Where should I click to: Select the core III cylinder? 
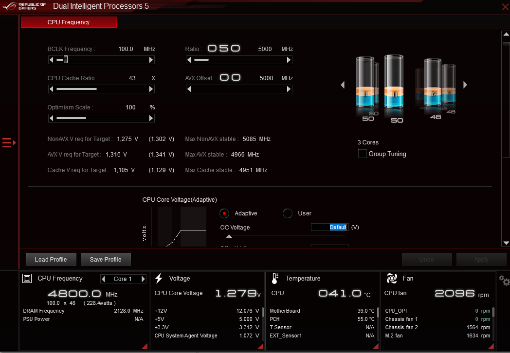tap(394, 82)
